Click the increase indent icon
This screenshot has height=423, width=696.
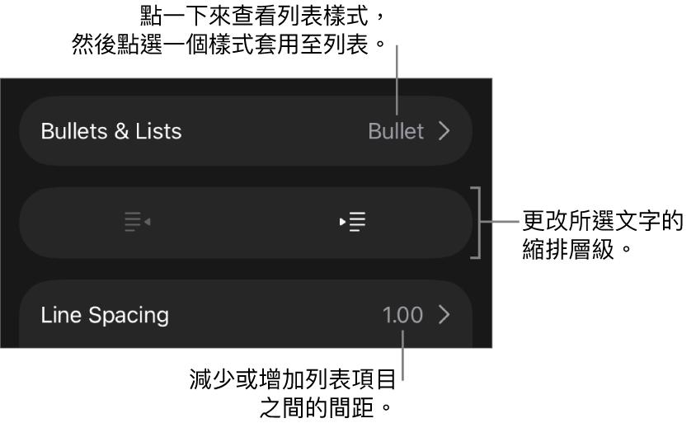point(353,223)
